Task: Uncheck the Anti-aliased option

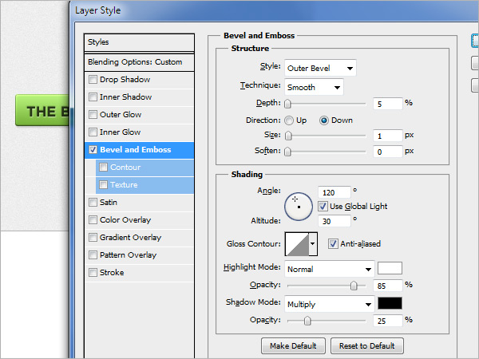Action: tap(333, 243)
